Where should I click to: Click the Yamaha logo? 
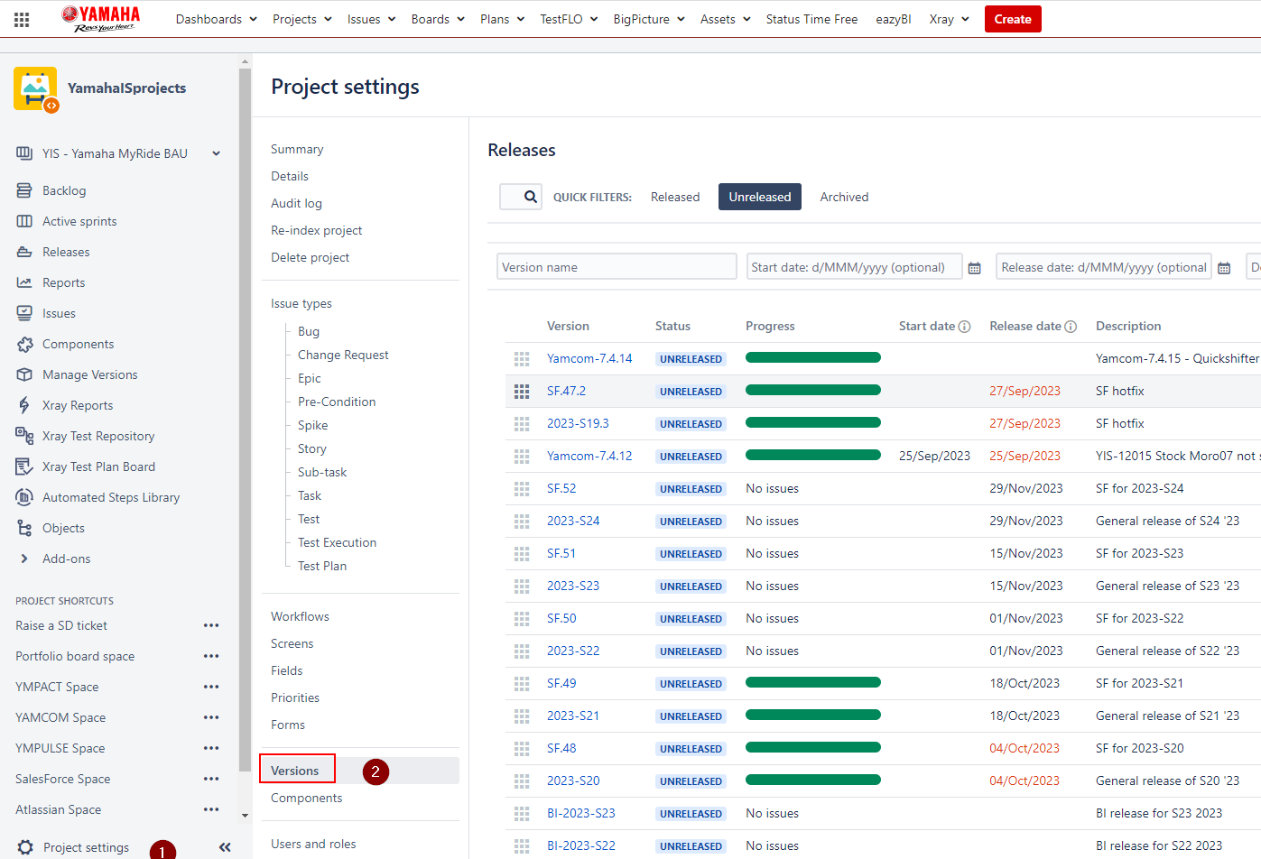(x=100, y=19)
